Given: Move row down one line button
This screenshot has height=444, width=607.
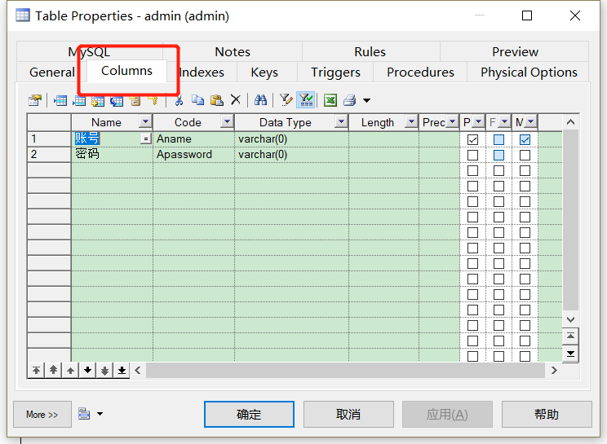Looking at the screenshot, I should pos(88,371).
